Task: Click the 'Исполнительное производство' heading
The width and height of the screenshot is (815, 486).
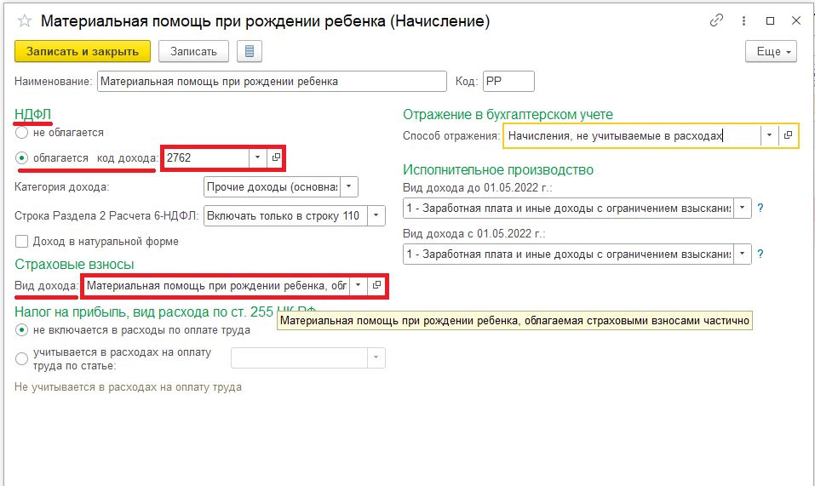Action: [498, 169]
